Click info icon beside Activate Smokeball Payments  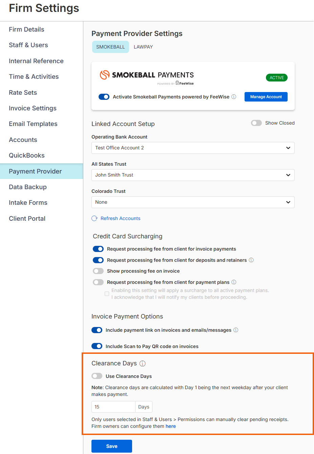point(234,97)
